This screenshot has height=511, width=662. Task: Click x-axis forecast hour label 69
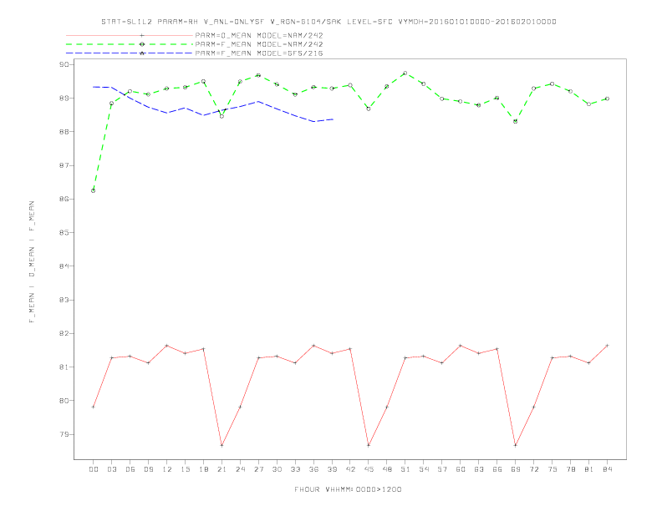pos(516,469)
